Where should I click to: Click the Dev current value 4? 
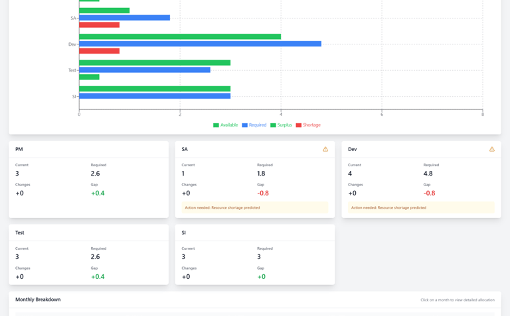350,174
